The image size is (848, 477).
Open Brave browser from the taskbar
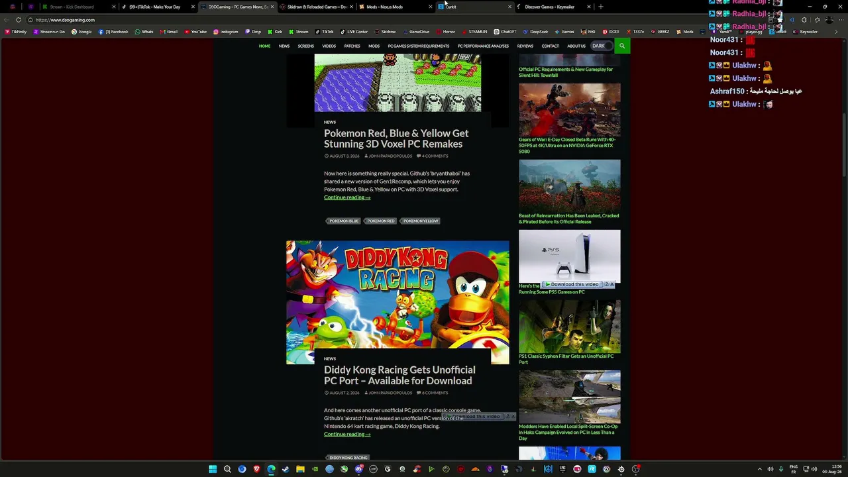(x=256, y=469)
